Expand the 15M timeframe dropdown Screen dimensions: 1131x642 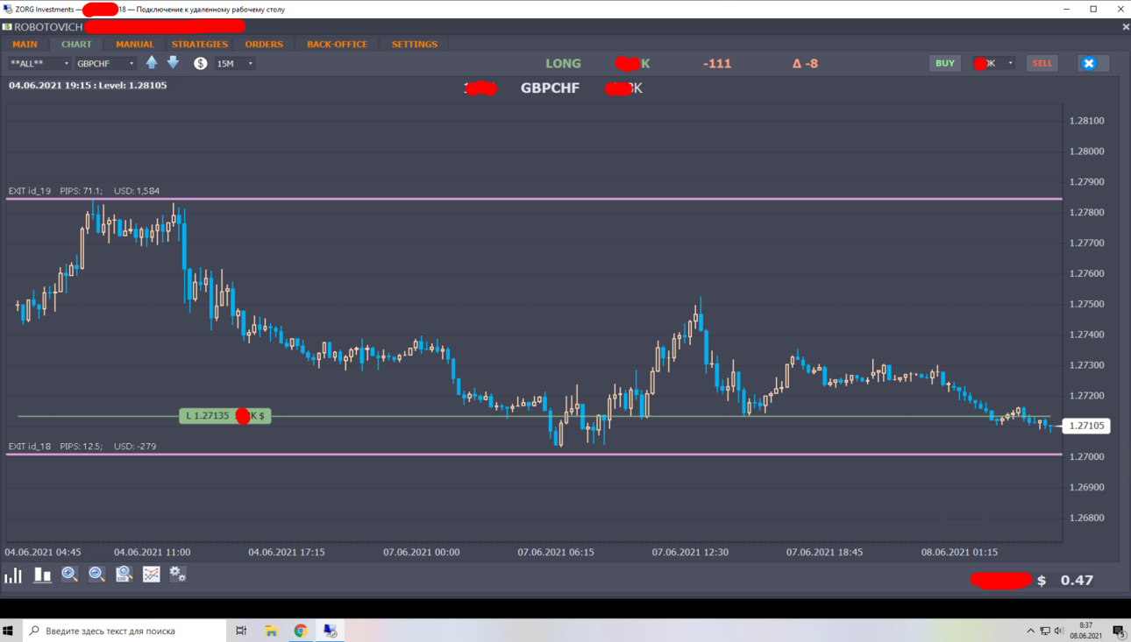[x=235, y=64]
